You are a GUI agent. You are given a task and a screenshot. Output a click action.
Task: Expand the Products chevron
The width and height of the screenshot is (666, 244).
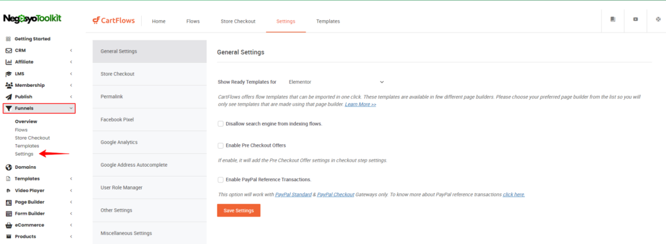coord(72,236)
